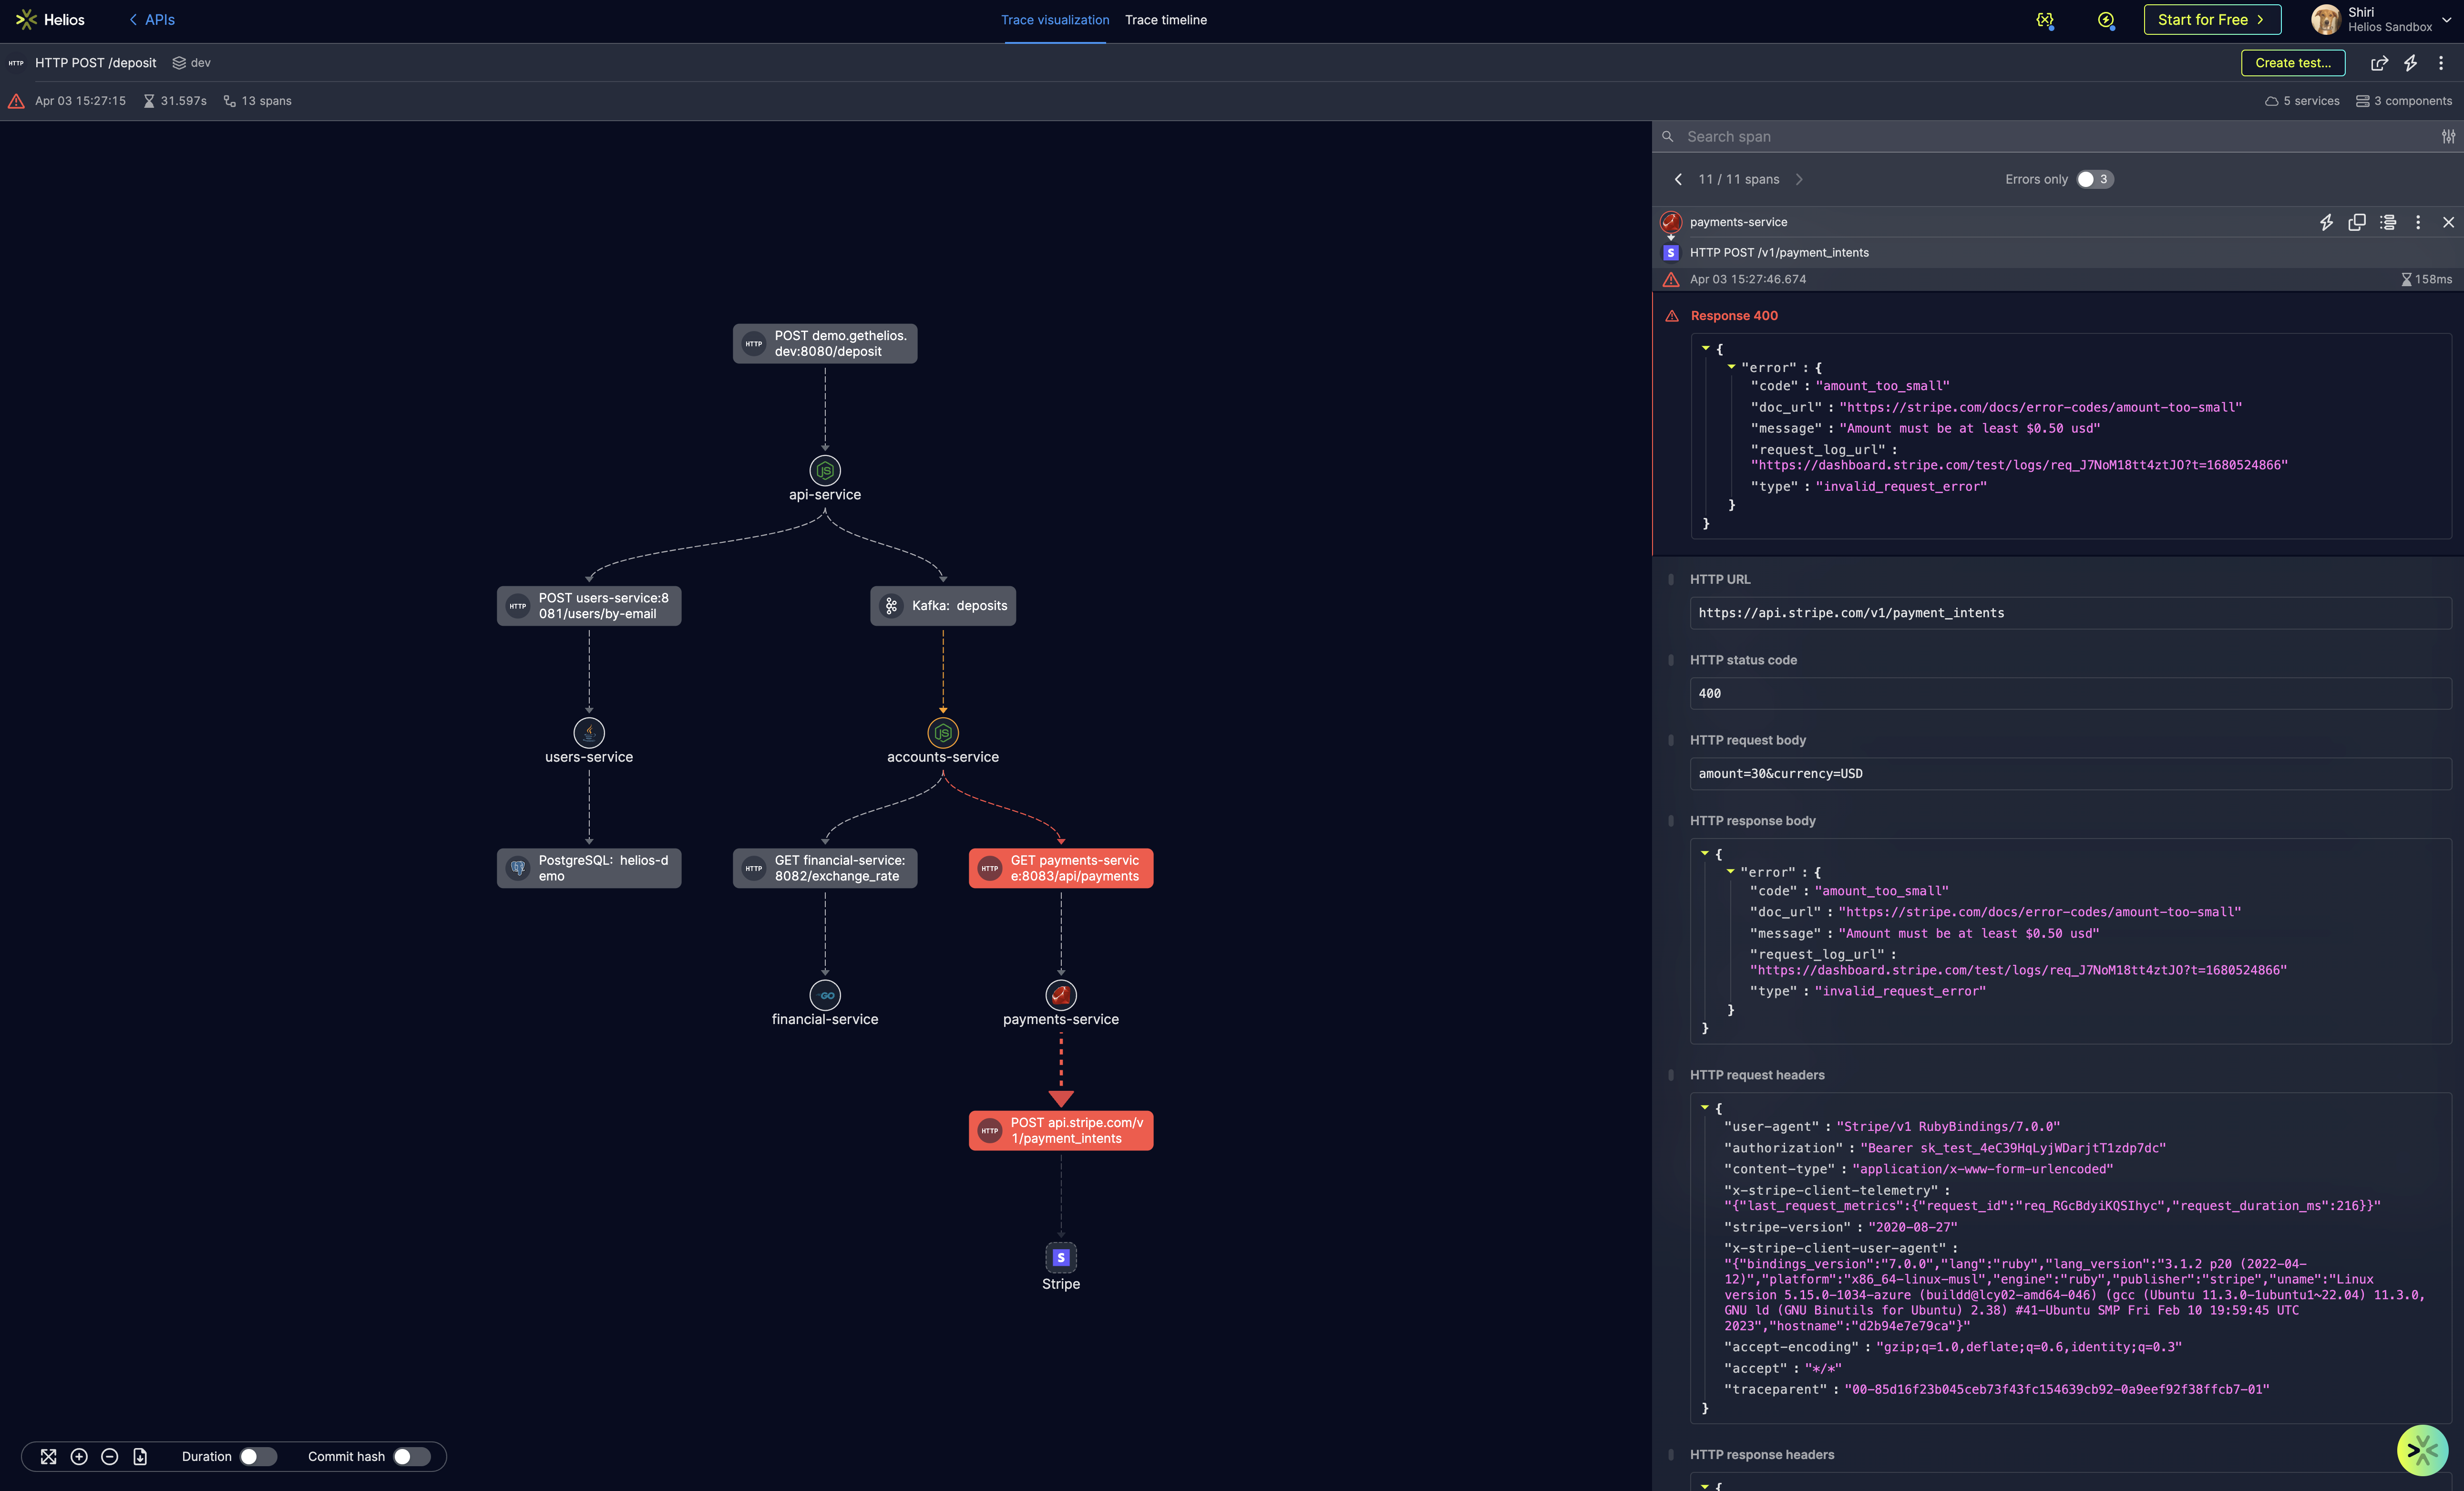2464x1491 pixels.
Task: Click the bracket icon in top bar
Action: click(2045, 20)
